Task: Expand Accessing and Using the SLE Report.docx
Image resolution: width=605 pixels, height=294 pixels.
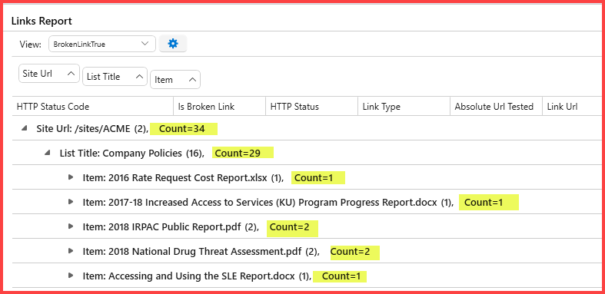Action: tap(70, 276)
